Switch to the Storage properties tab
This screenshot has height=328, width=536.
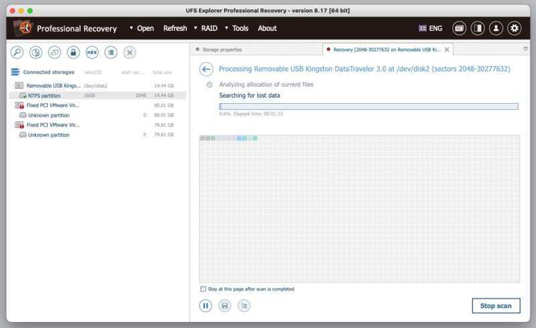click(x=222, y=50)
